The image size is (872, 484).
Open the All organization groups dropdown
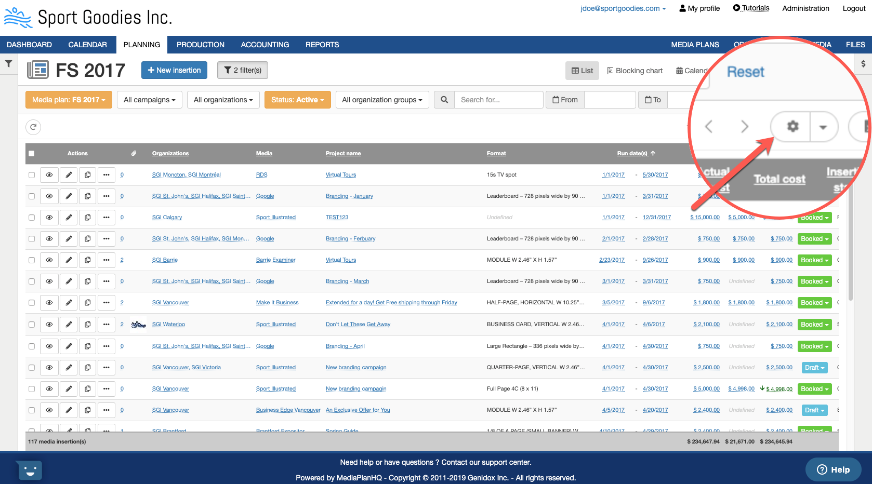tap(382, 100)
